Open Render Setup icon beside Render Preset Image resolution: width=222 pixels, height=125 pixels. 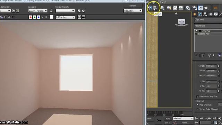click(79, 11)
